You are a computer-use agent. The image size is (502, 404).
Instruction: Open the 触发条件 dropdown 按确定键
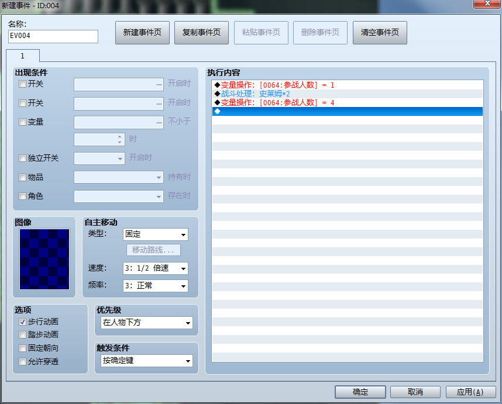click(x=147, y=361)
